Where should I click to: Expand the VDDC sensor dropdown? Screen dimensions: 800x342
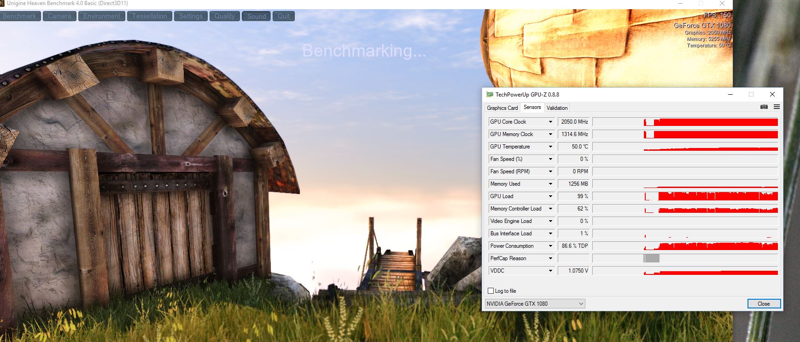pyautogui.click(x=550, y=271)
